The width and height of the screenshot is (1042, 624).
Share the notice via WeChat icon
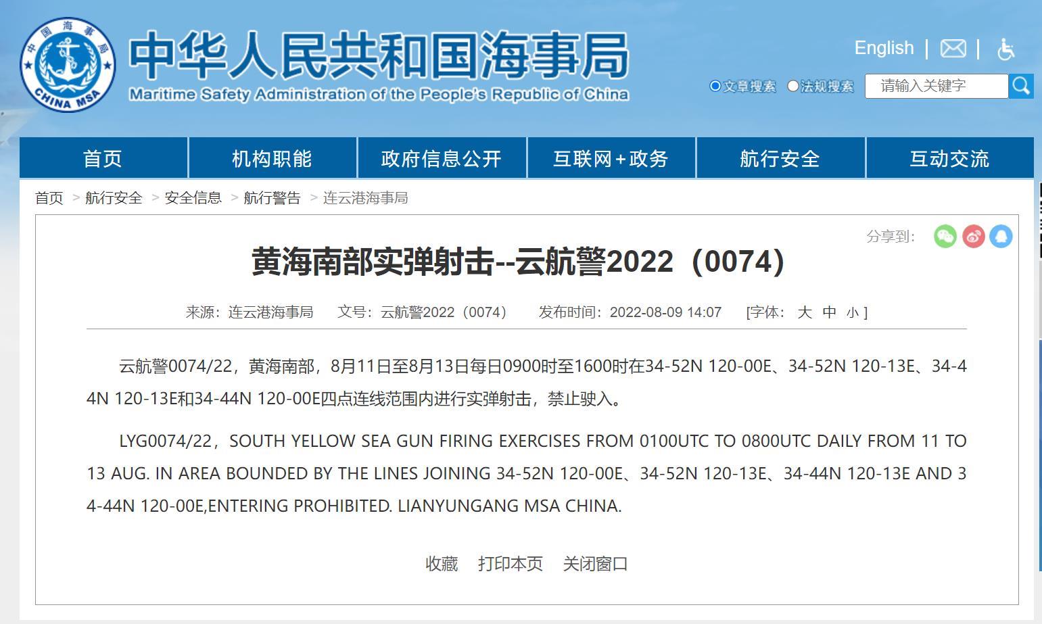(x=945, y=236)
